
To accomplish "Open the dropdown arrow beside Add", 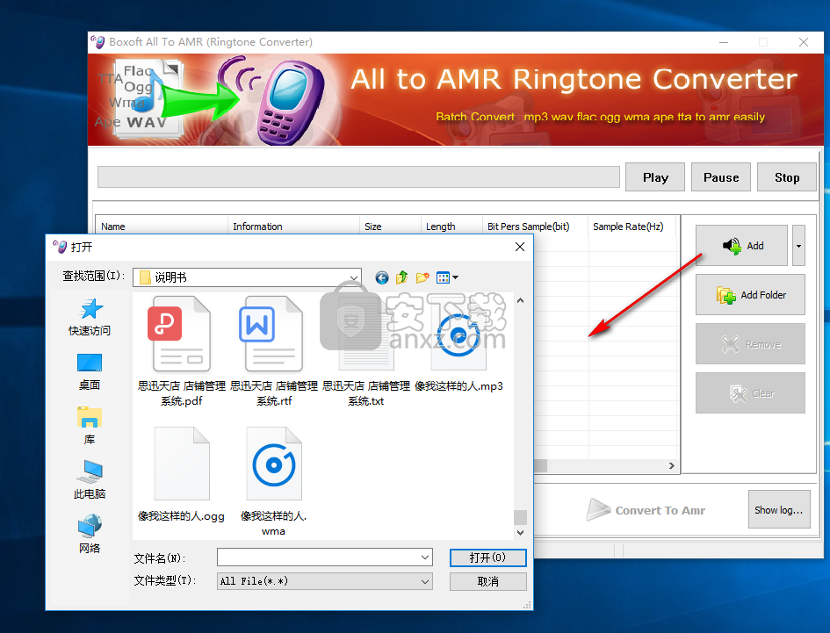I will (798, 246).
